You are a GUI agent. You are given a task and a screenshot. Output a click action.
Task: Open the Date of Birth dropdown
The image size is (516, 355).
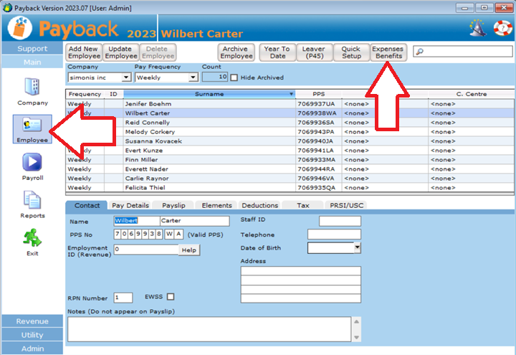pos(357,247)
